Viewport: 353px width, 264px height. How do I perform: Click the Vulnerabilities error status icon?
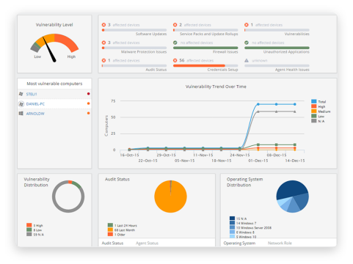coord(247,25)
